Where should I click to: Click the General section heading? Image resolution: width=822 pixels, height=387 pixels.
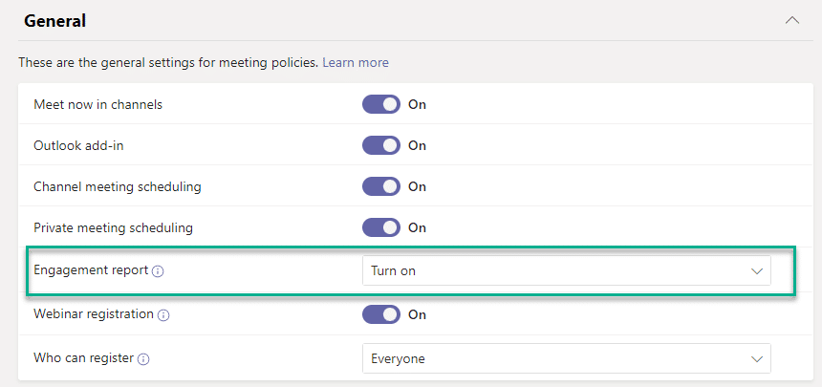[55, 21]
